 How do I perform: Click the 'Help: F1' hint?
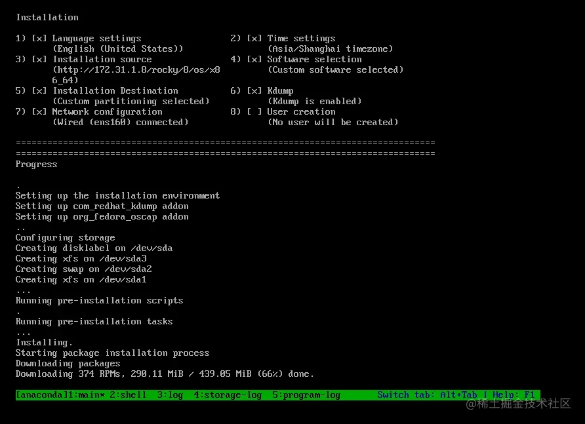[x=514, y=395]
